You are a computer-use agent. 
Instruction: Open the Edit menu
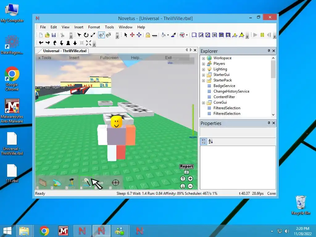tap(54, 27)
